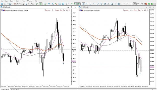Click the green connection level bar
The width and height of the screenshot is (157, 90).
(x=153, y=4)
